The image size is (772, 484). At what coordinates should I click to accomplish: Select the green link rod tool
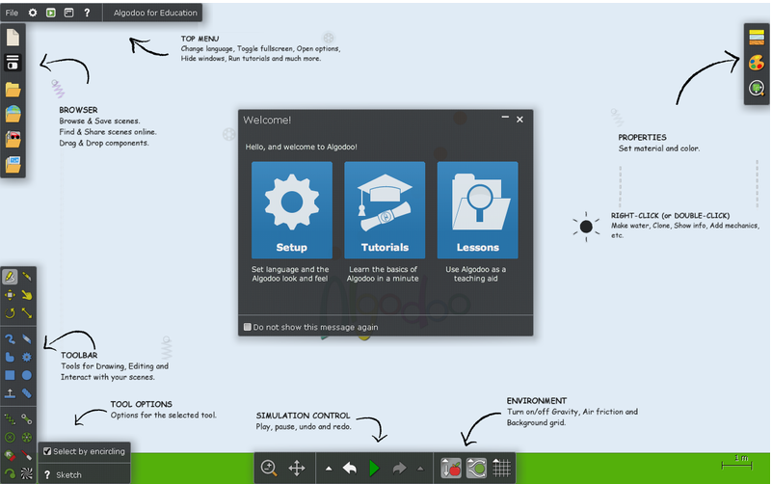27,419
